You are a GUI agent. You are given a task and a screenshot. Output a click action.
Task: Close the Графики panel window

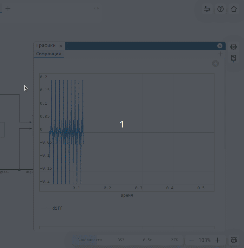point(220,46)
